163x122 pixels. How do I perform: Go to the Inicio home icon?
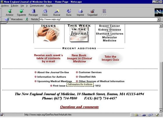[45, 11]
